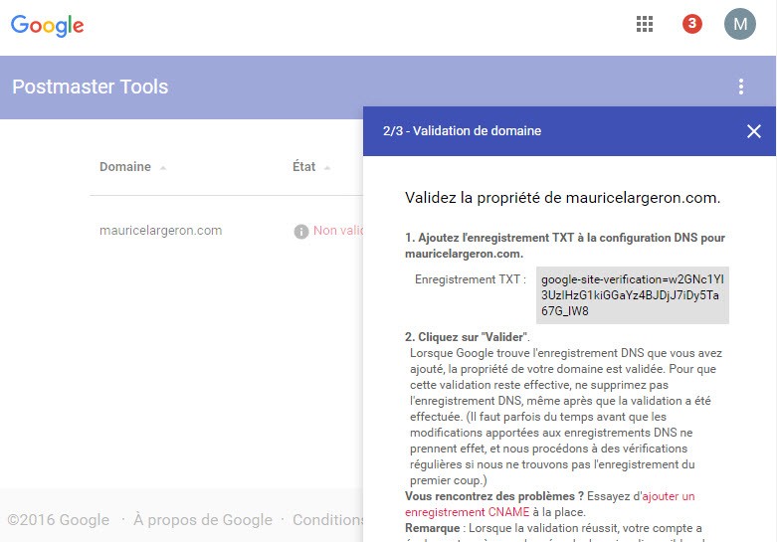Open the account avatar M
777x542 pixels.
click(x=739, y=24)
